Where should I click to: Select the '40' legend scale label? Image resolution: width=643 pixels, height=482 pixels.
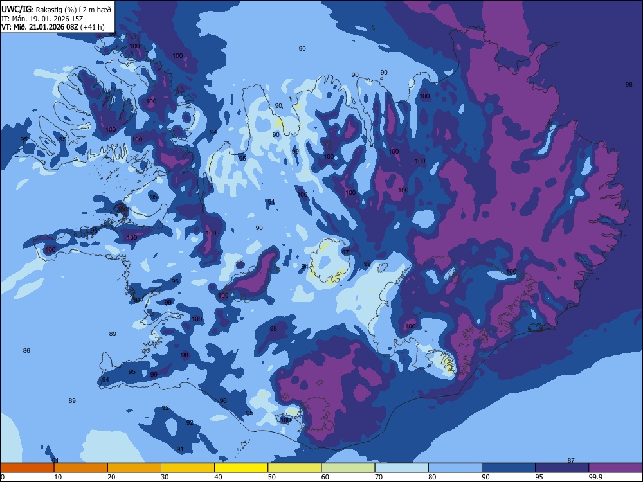point(218,477)
